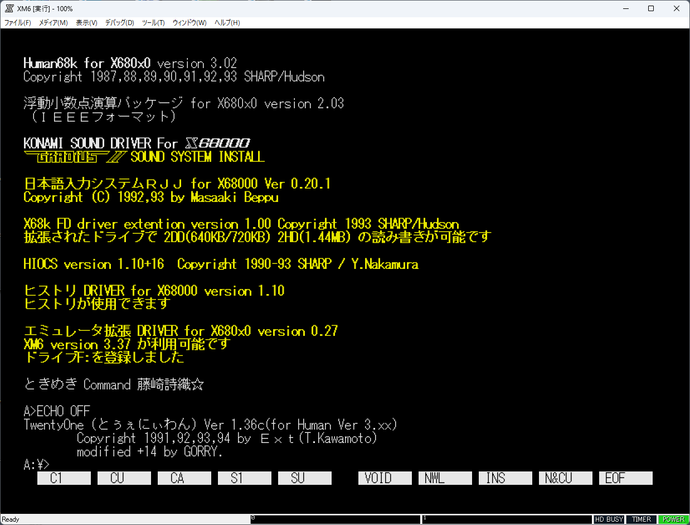Open the ウィンドウ(W) menu
This screenshot has height=525, width=690.
[x=189, y=23]
